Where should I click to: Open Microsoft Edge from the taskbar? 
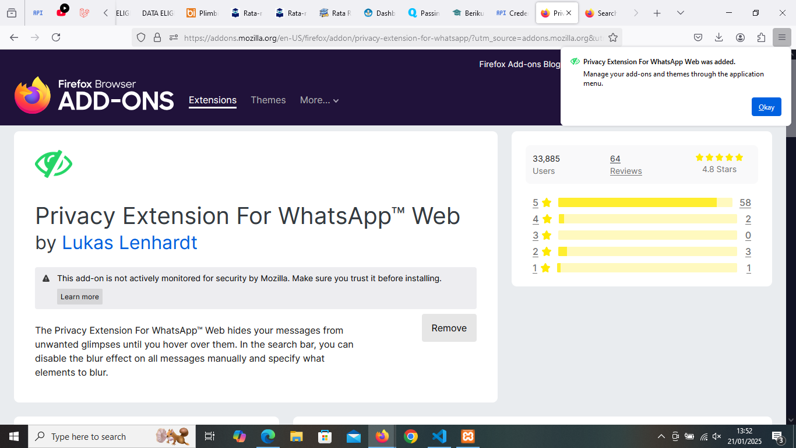[x=268, y=436]
